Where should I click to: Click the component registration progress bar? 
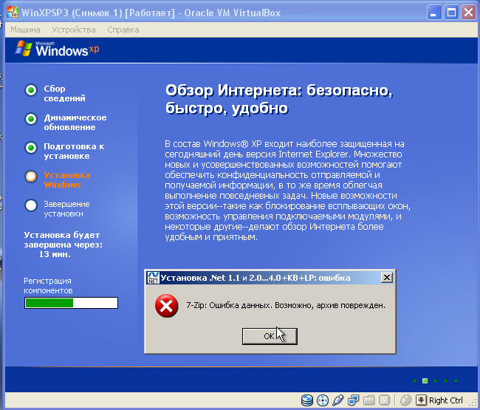(71, 302)
